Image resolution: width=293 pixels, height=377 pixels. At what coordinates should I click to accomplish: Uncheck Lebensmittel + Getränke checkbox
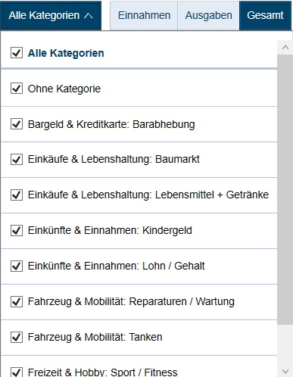(x=17, y=195)
